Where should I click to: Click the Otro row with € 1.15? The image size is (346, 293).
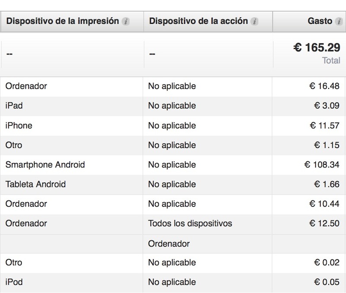tap(173, 145)
